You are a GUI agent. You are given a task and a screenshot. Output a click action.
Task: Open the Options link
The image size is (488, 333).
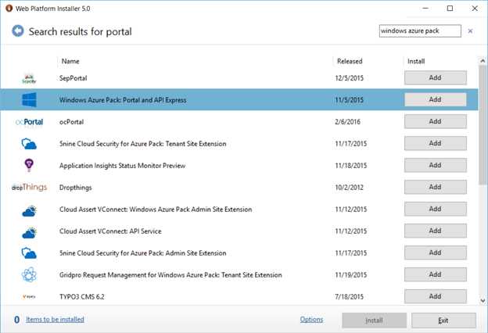point(311,319)
